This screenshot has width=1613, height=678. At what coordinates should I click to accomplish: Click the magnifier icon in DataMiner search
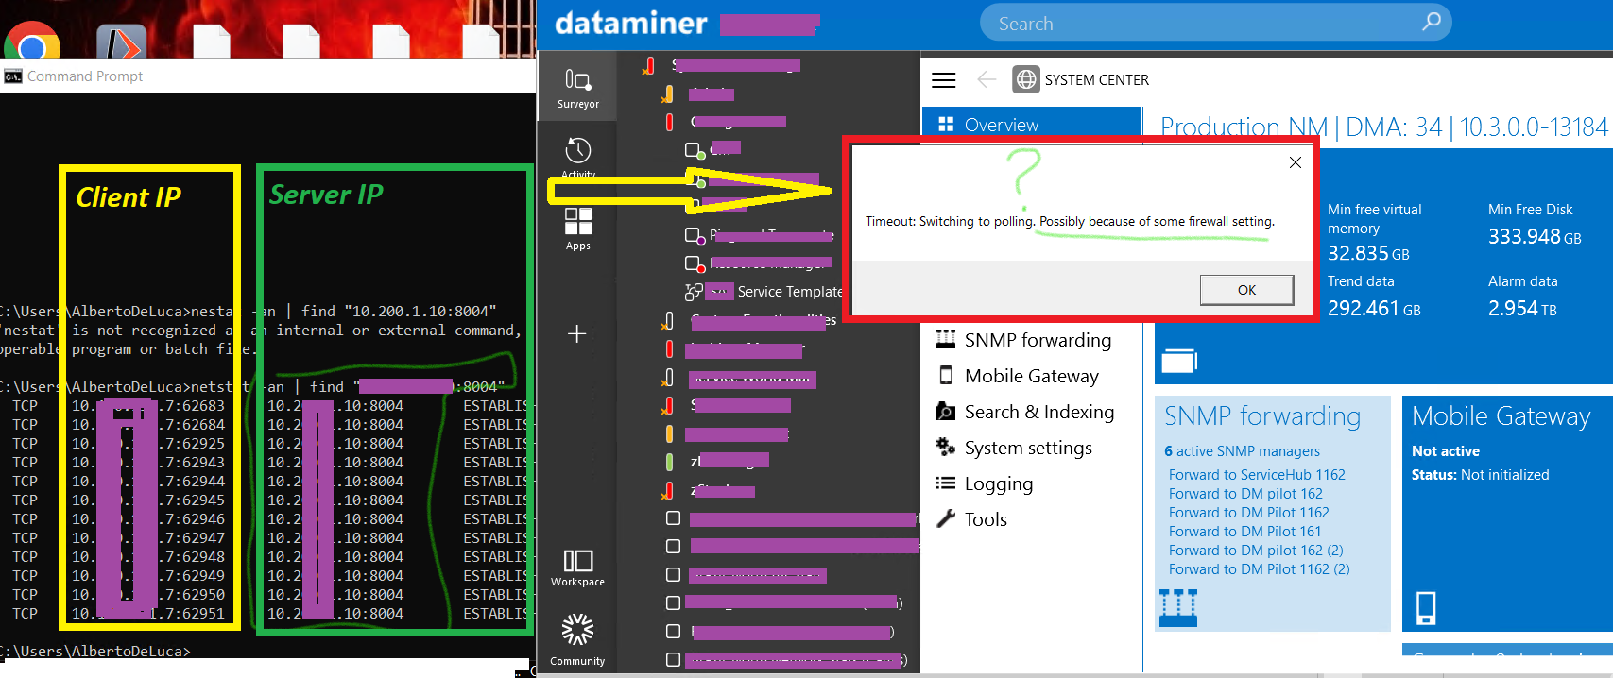[x=1432, y=22]
